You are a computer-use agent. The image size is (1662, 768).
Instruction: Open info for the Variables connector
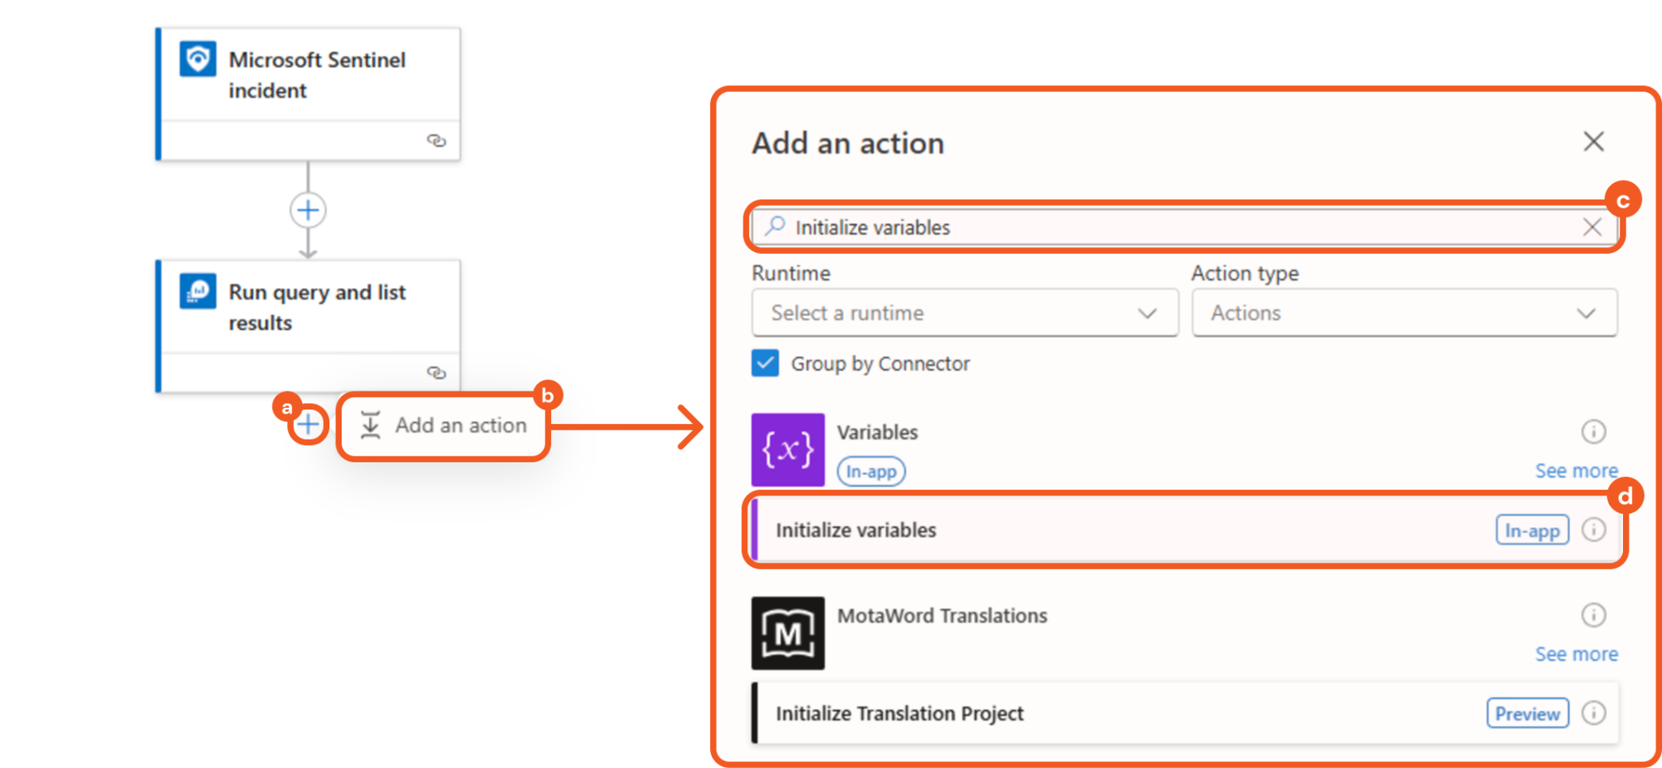click(x=1593, y=431)
